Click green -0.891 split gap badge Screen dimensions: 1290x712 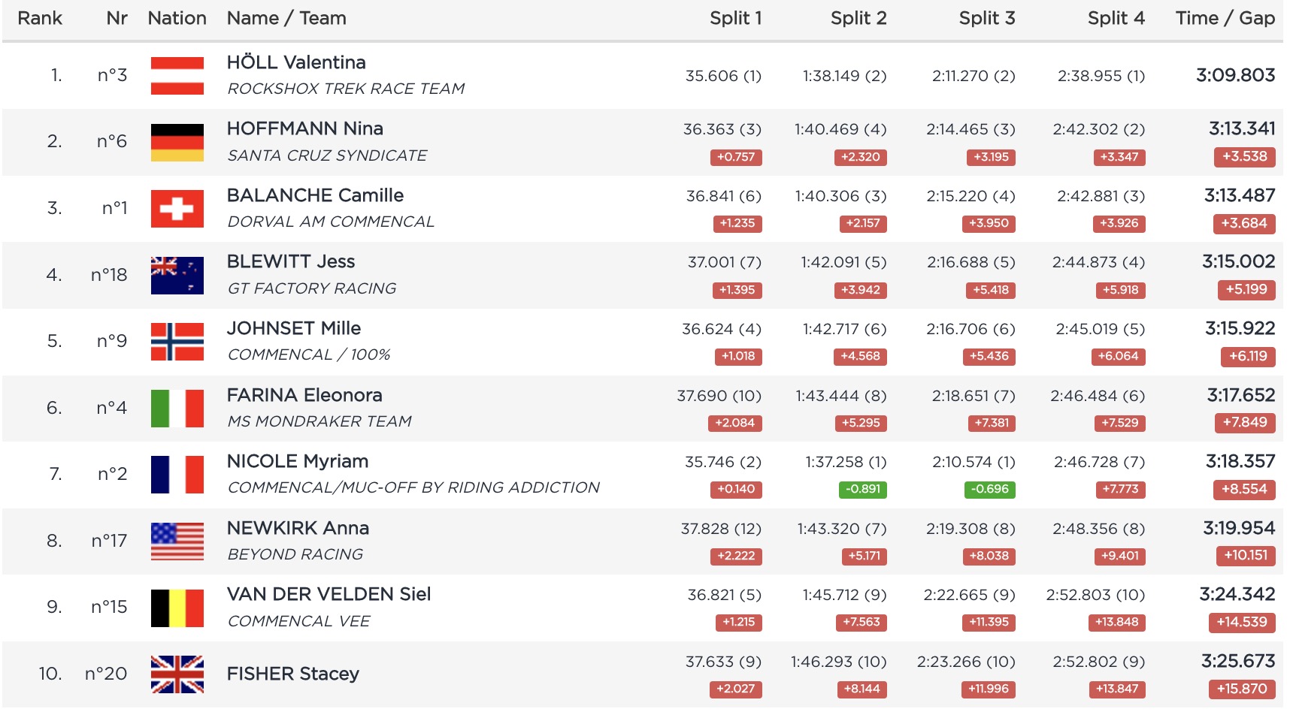point(862,490)
